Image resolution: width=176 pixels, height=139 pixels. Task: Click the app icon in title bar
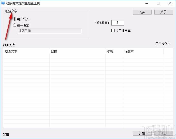point(3,3)
